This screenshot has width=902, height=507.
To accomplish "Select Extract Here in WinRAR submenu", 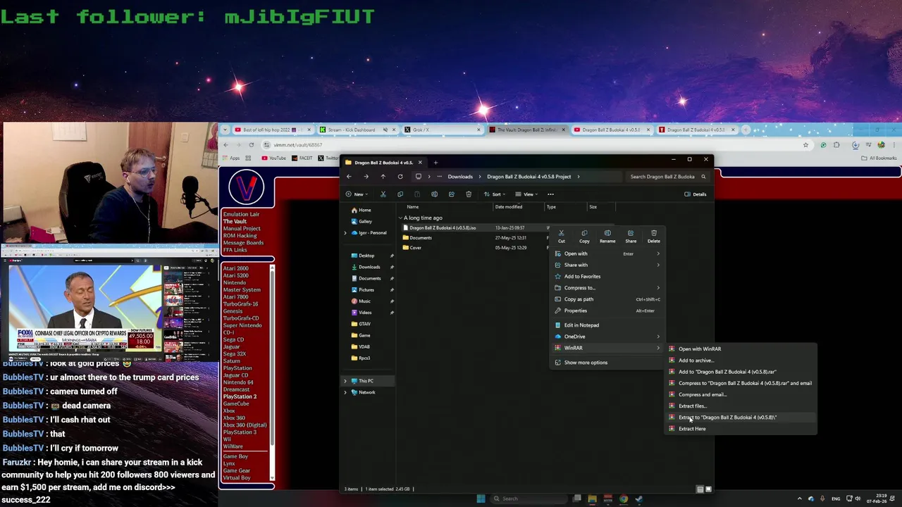I will pos(741,429).
